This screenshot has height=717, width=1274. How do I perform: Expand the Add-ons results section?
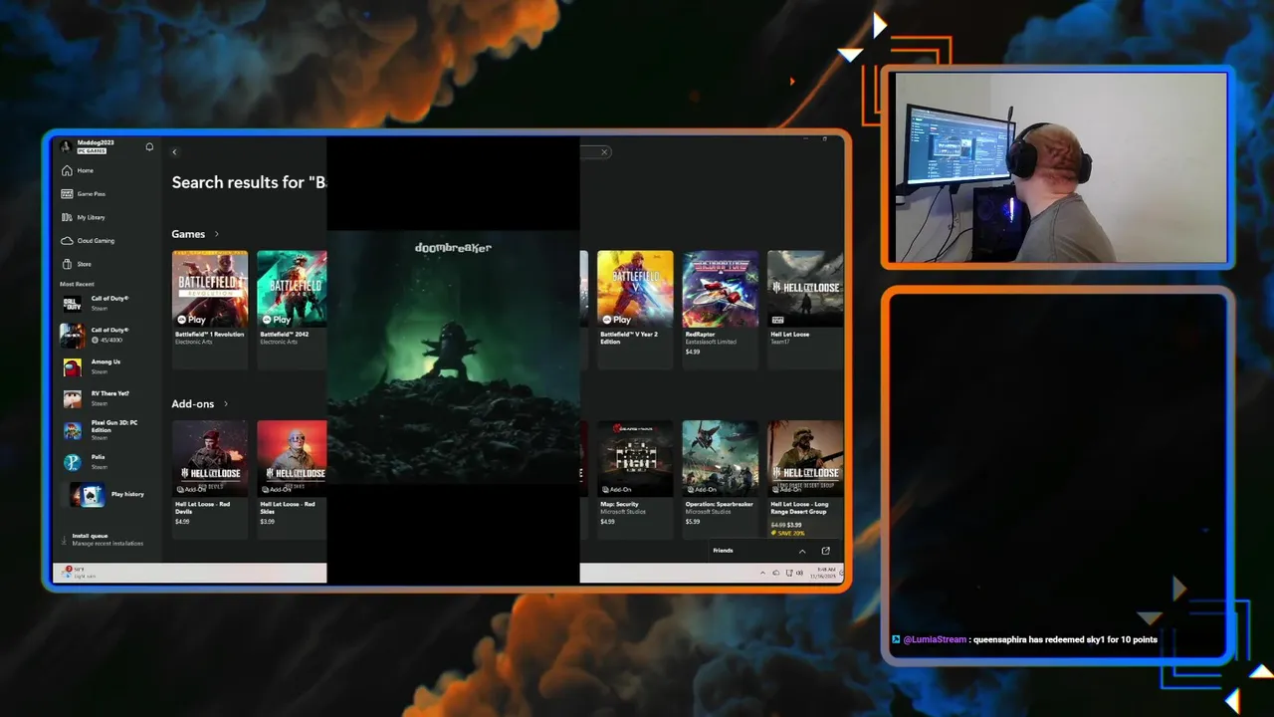tap(200, 404)
